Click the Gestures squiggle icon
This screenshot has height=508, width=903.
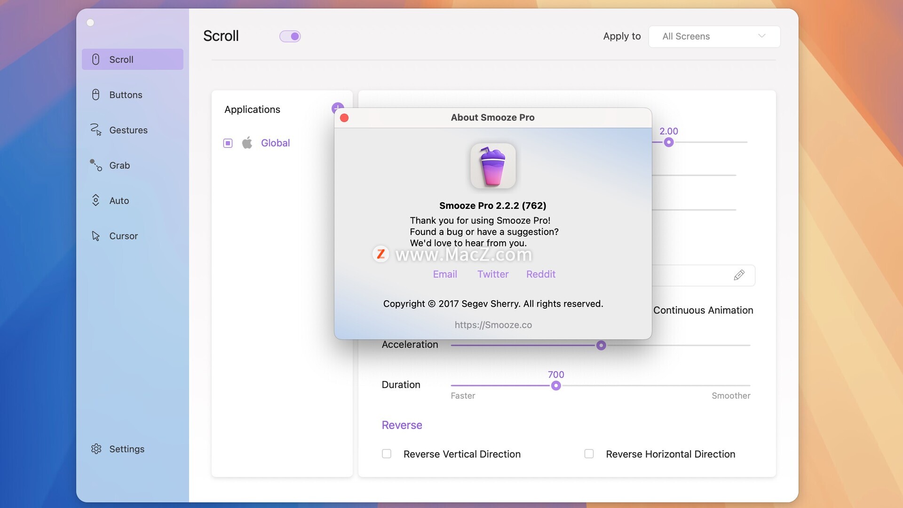[x=95, y=130]
